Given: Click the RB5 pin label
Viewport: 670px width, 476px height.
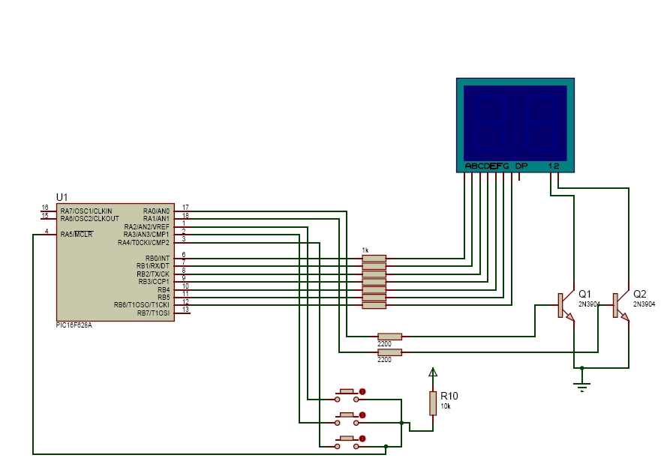Looking at the screenshot, I should [164, 298].
